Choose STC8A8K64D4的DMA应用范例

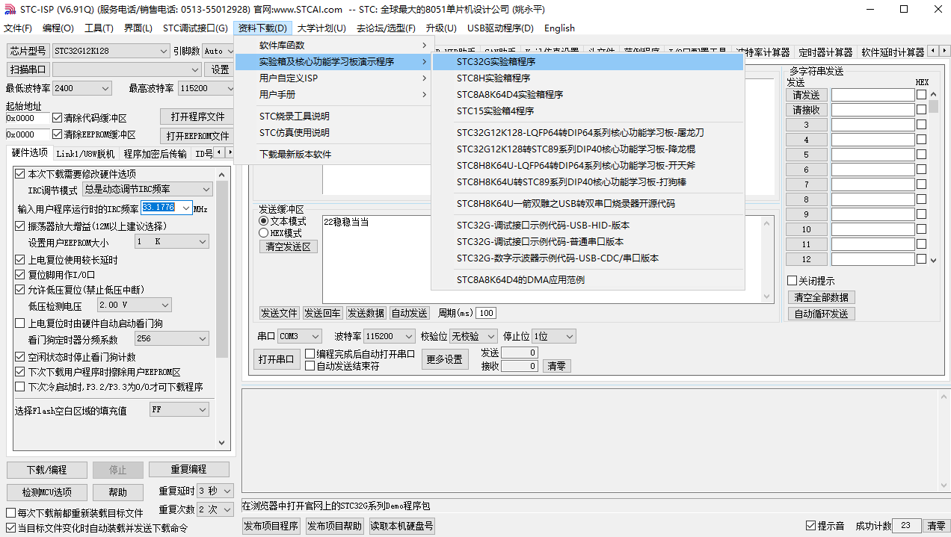tap(588, 280)
